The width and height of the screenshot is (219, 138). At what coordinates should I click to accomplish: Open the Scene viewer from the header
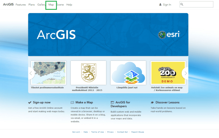pos(60,5)
